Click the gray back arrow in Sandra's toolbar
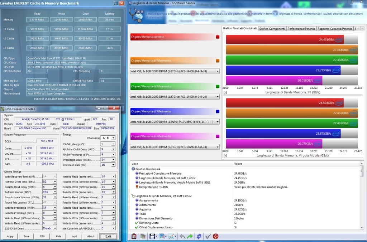 point(182,236)
